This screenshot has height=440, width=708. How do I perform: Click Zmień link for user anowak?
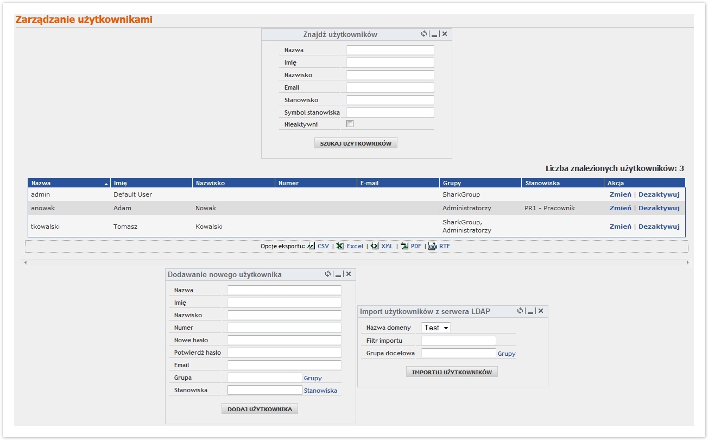pyautogui.click(x=620, y=208)
